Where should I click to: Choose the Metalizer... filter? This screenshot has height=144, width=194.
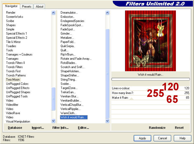pos(67,38)
